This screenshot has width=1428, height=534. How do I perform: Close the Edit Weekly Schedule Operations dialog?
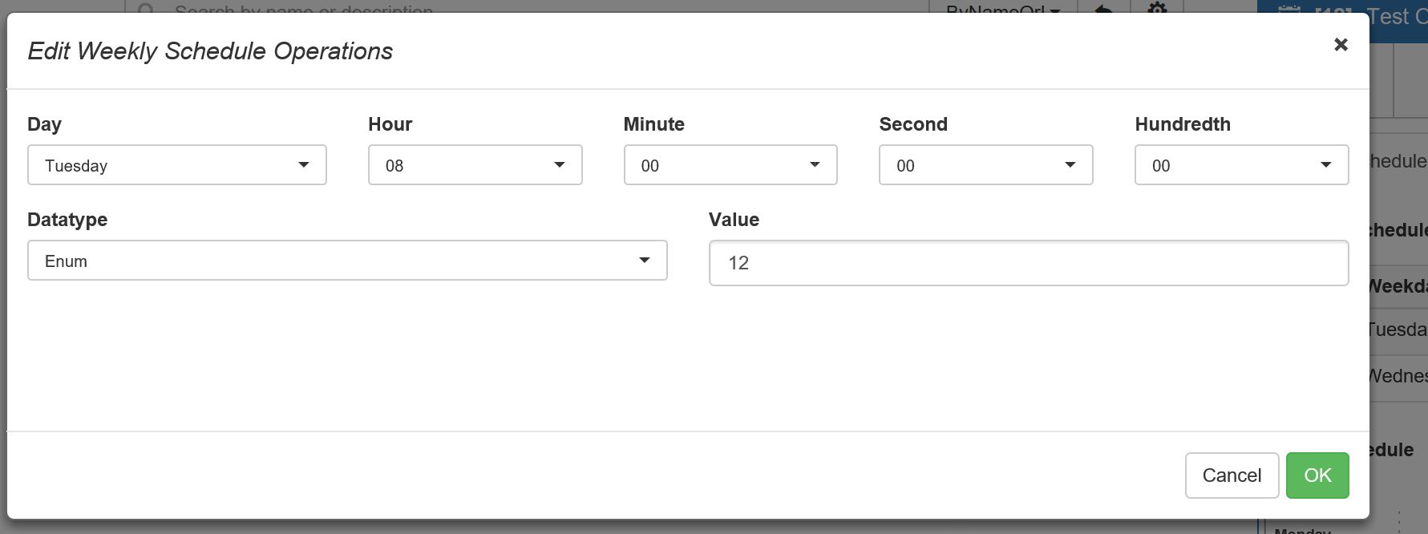point(1341,45)
